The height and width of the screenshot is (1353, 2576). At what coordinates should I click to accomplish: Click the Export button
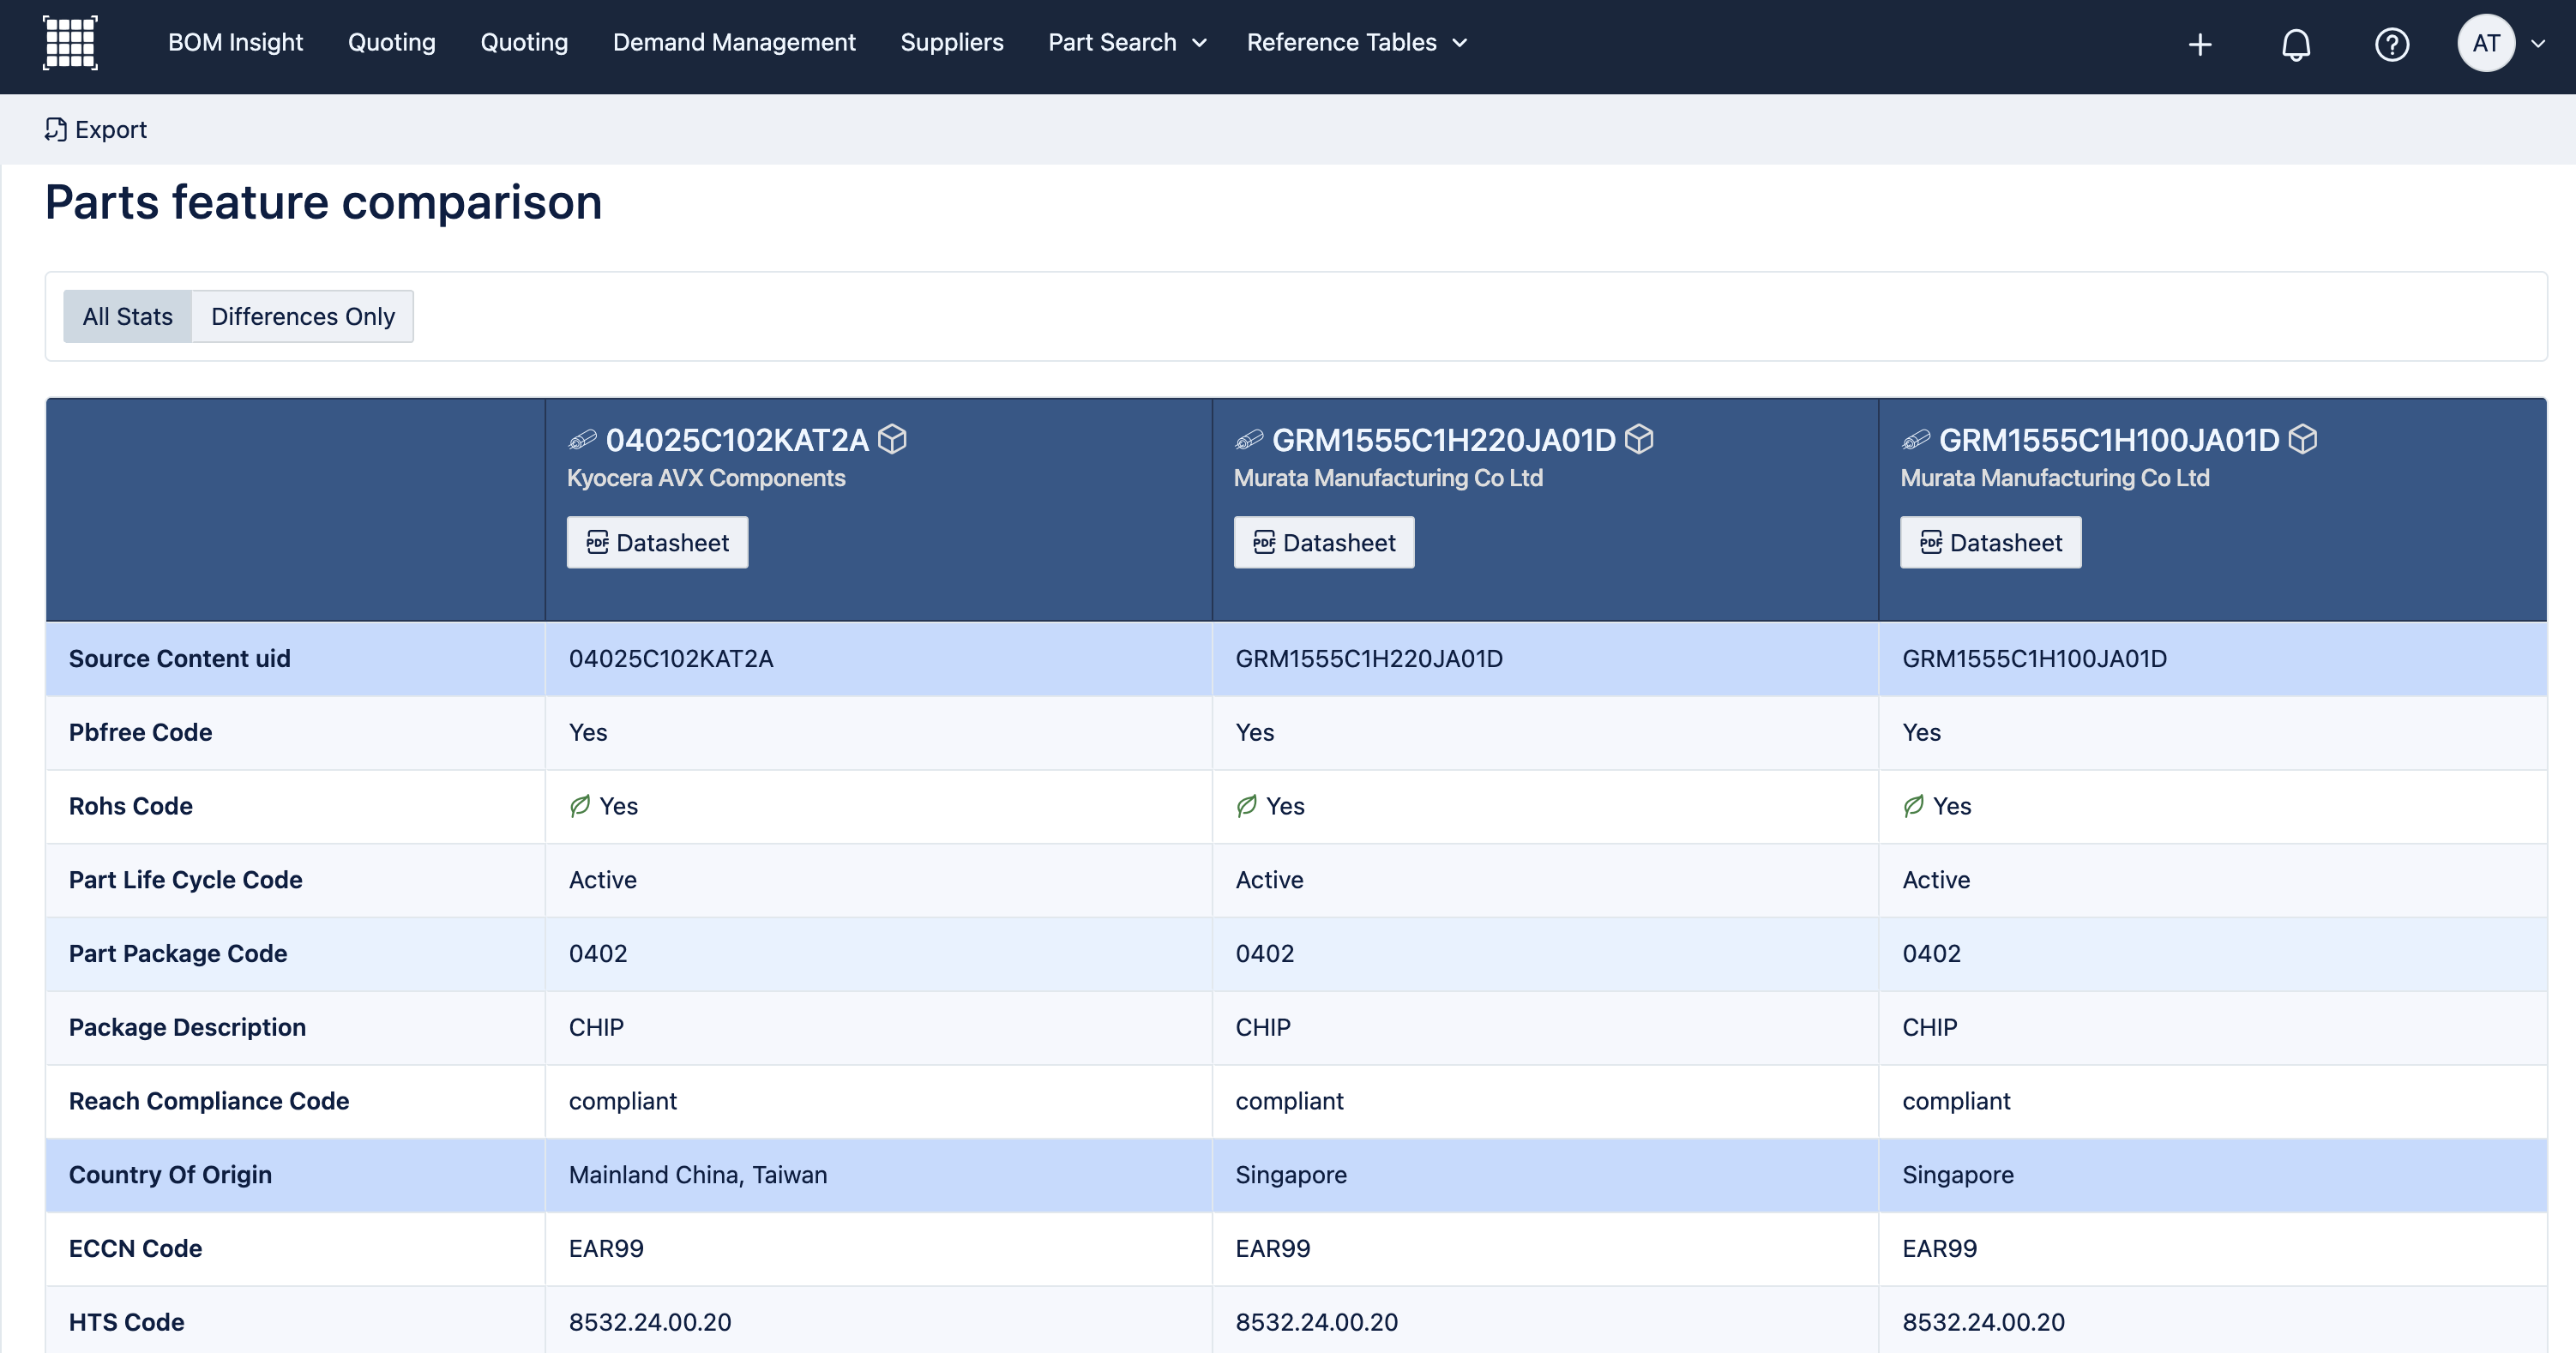(x=96, y=129)
